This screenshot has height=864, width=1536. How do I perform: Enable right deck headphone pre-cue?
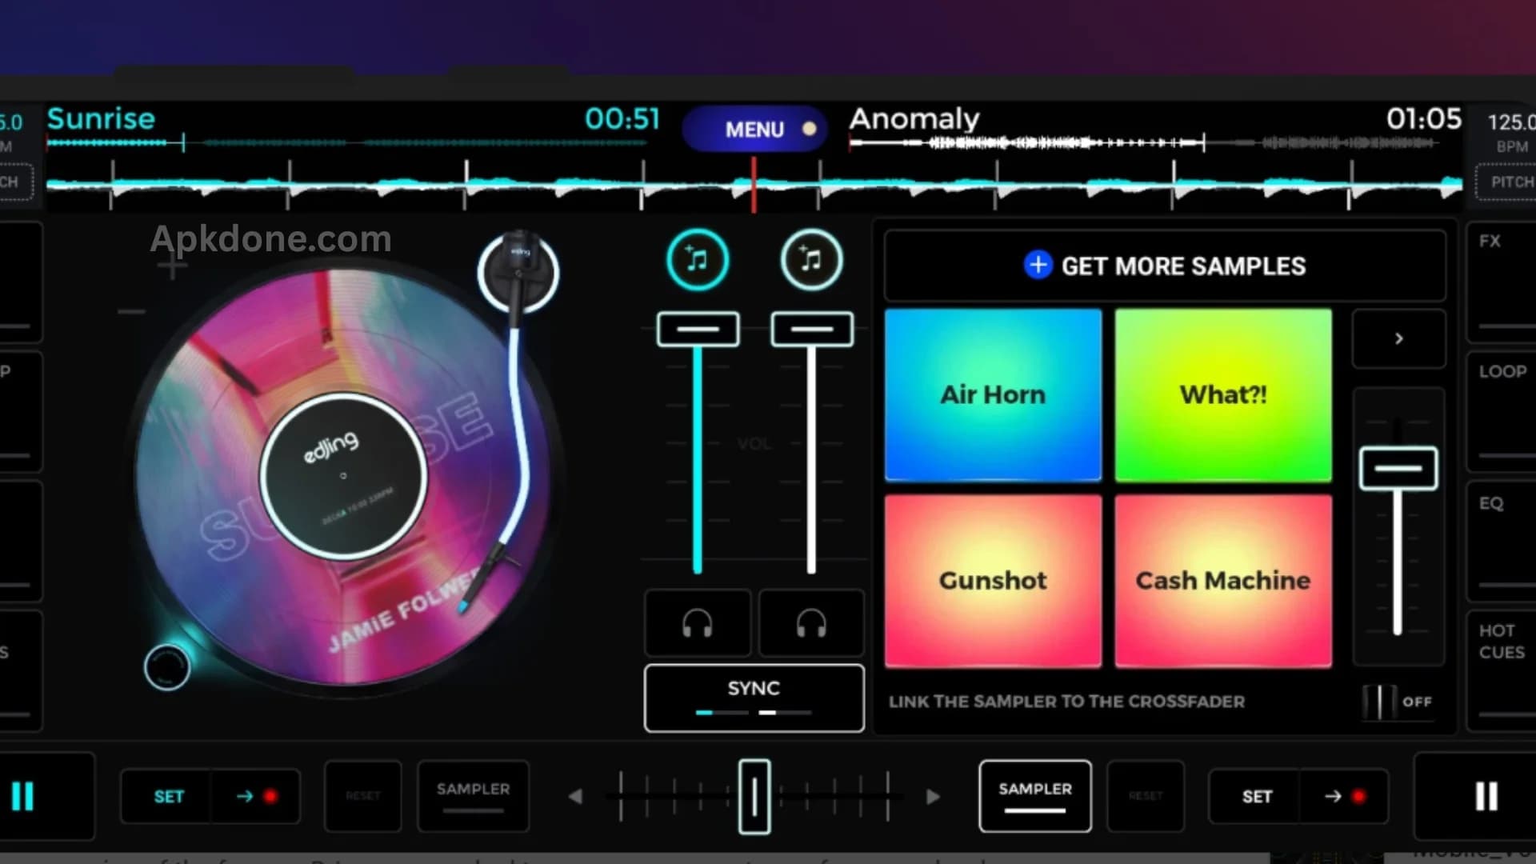(811, 623)
